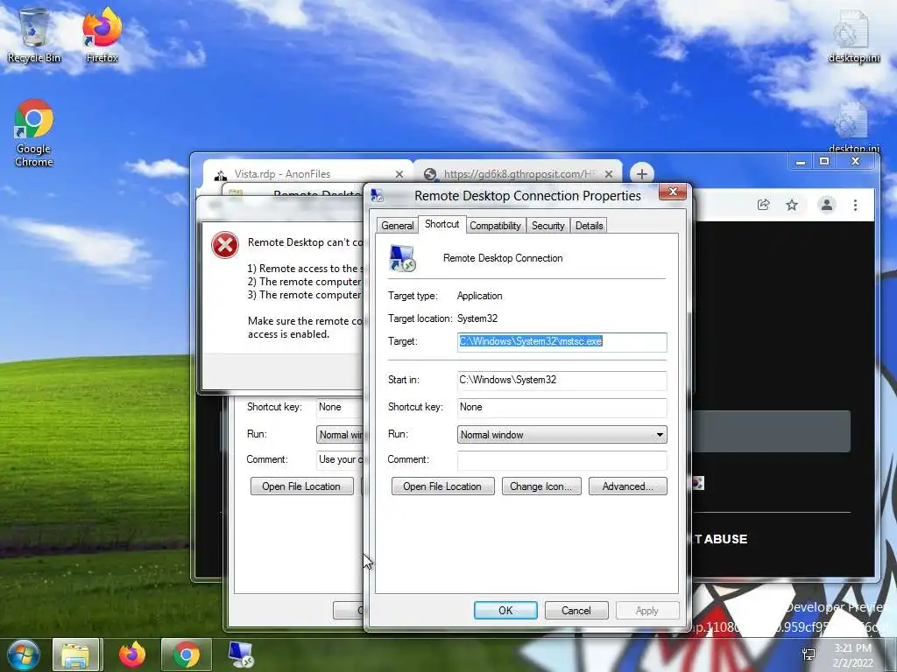Click the Windows Start orb
Viewport: 897px width, 672px height.
[23, 654]
